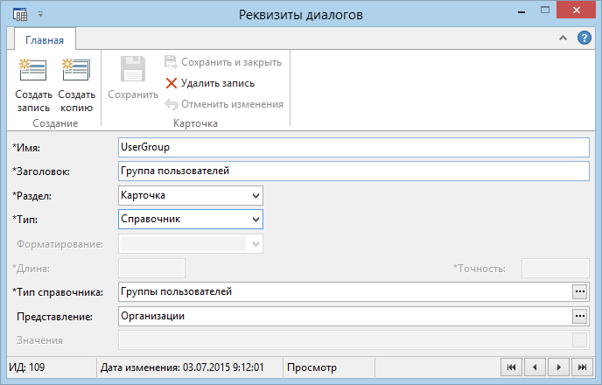
Task: Go to the first record
Action: (511, 367)
